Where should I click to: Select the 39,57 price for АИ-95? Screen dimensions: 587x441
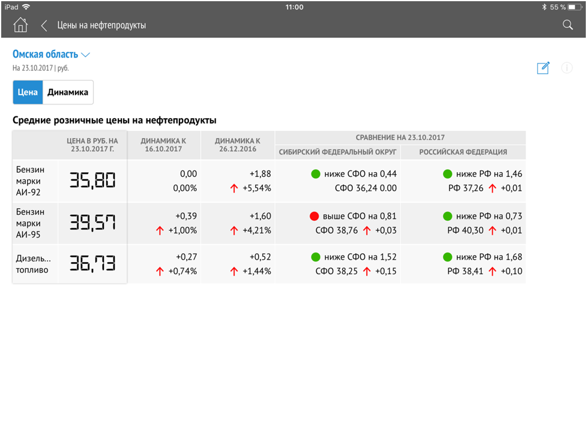pos(92,223)
